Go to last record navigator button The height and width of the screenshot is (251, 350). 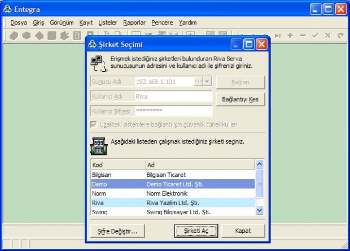pyautogui.click(x=278, y=36)
